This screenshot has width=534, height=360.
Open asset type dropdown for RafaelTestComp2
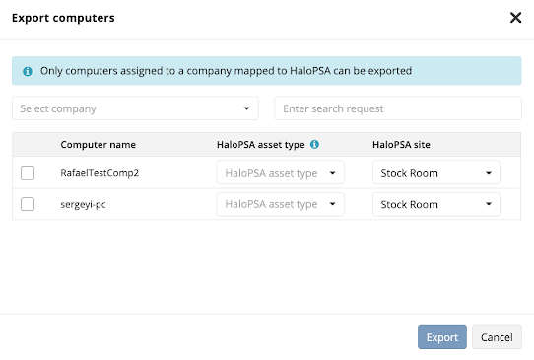[280, 173]
